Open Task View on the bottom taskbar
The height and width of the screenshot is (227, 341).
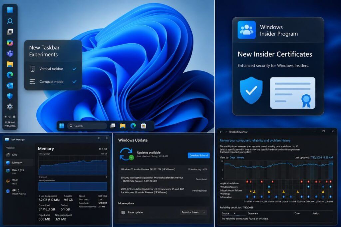[113, 126]
